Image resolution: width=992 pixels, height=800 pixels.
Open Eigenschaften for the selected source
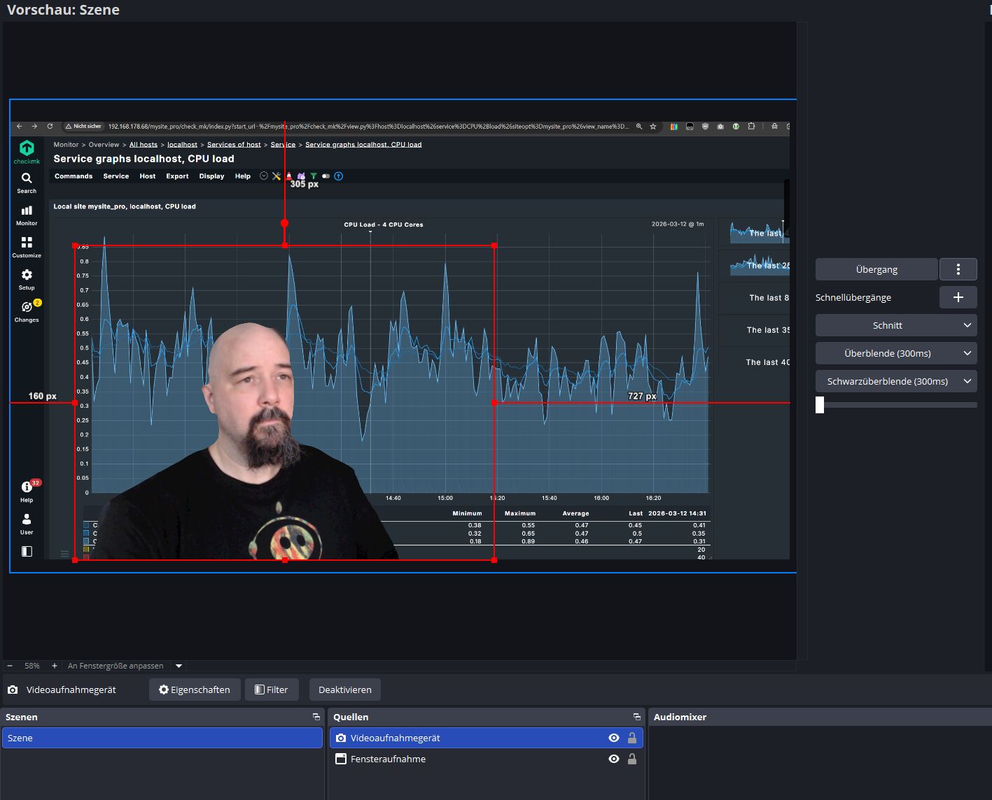(x=195, y=690)
